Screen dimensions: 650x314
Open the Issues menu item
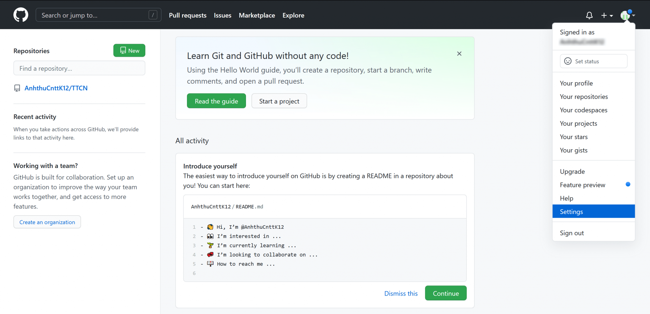click(222, 15)
